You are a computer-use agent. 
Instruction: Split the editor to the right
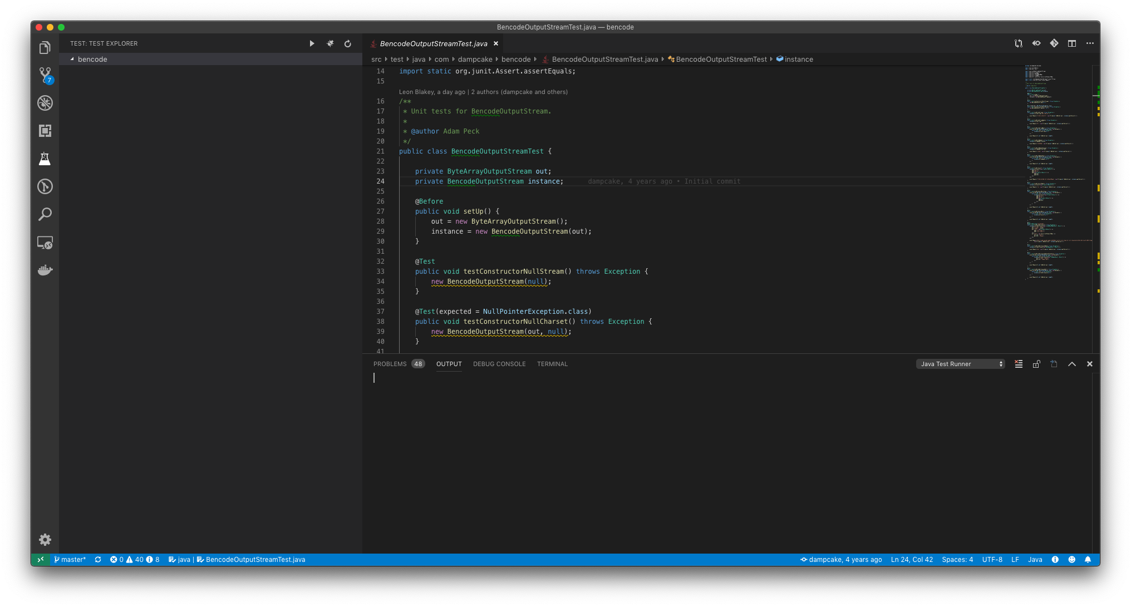point(1072,43)
